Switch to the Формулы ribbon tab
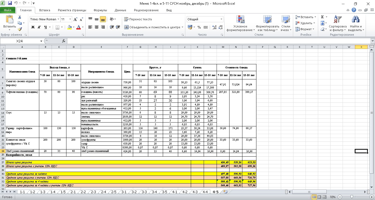Screen dimensions: 375x200 coord(100,10)
